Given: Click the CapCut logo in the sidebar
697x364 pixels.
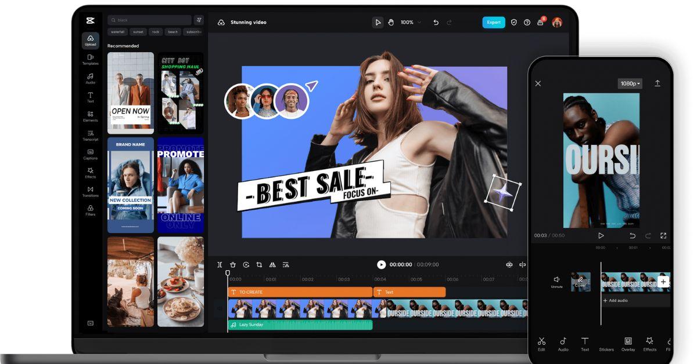Looking at the screenshot, I should pyautogui.click(x=90, y=20).
